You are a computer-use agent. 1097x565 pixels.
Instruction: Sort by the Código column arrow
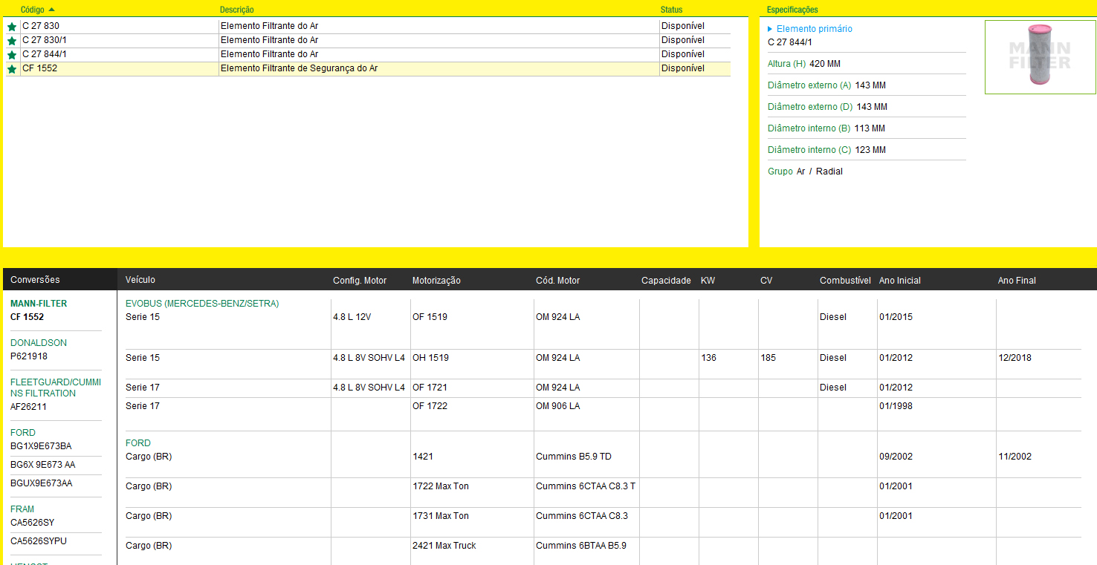pyautogui.click(x=51, y=10)
